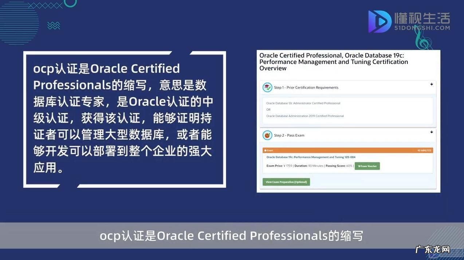Select the wavy lines decoration icon
This screenshot has height=260, width=464.
tap(54, 25)
